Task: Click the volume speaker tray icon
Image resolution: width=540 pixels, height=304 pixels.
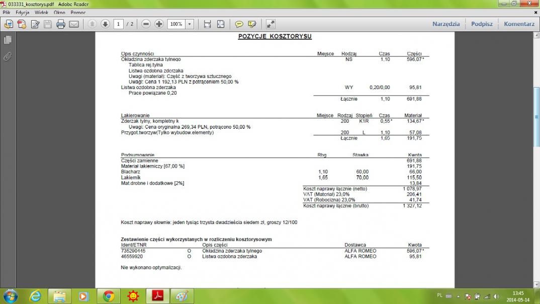Action: (x=496, y=296)
